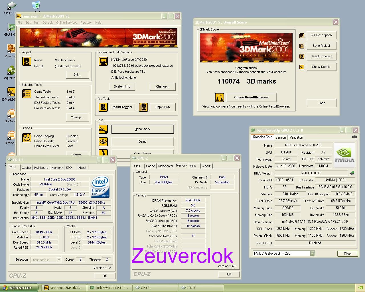Click the démarrer Start button
Image resolution: width=365 pixels, height=292 pixels.
tap(19, 288)
